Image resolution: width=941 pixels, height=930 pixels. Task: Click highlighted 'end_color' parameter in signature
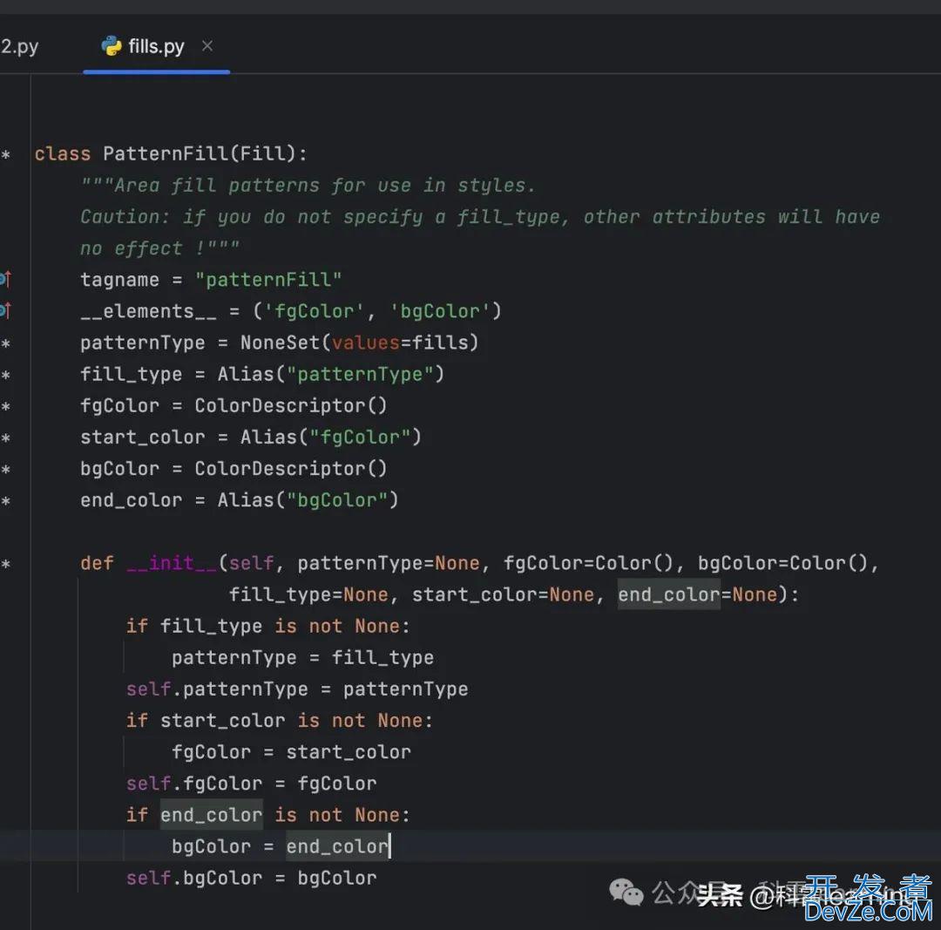pos(669,594)
